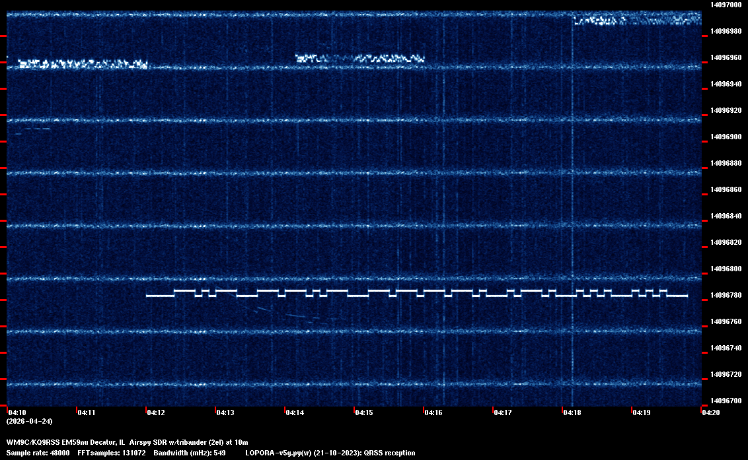Image resolution: width=748 pixels, height=460 pixels.
Task: Click the signal burst between 04:14 and 04:16
Action: (359, 58)
